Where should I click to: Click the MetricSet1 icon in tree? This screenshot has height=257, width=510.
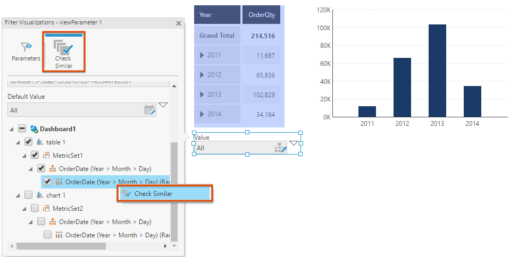(x=46, y=155)
